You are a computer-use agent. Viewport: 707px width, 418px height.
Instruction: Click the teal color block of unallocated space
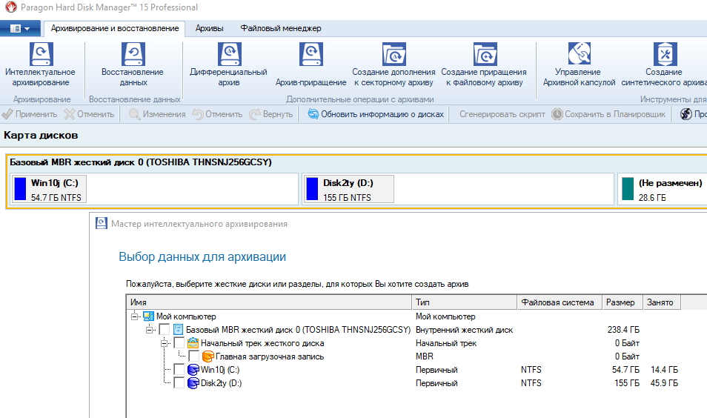tap(628, 188)
